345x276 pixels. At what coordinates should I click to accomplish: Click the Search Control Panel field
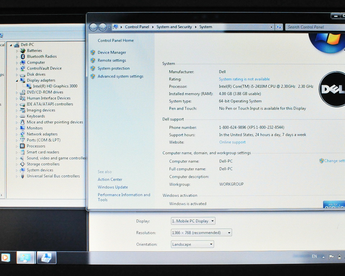coord(315,27)
